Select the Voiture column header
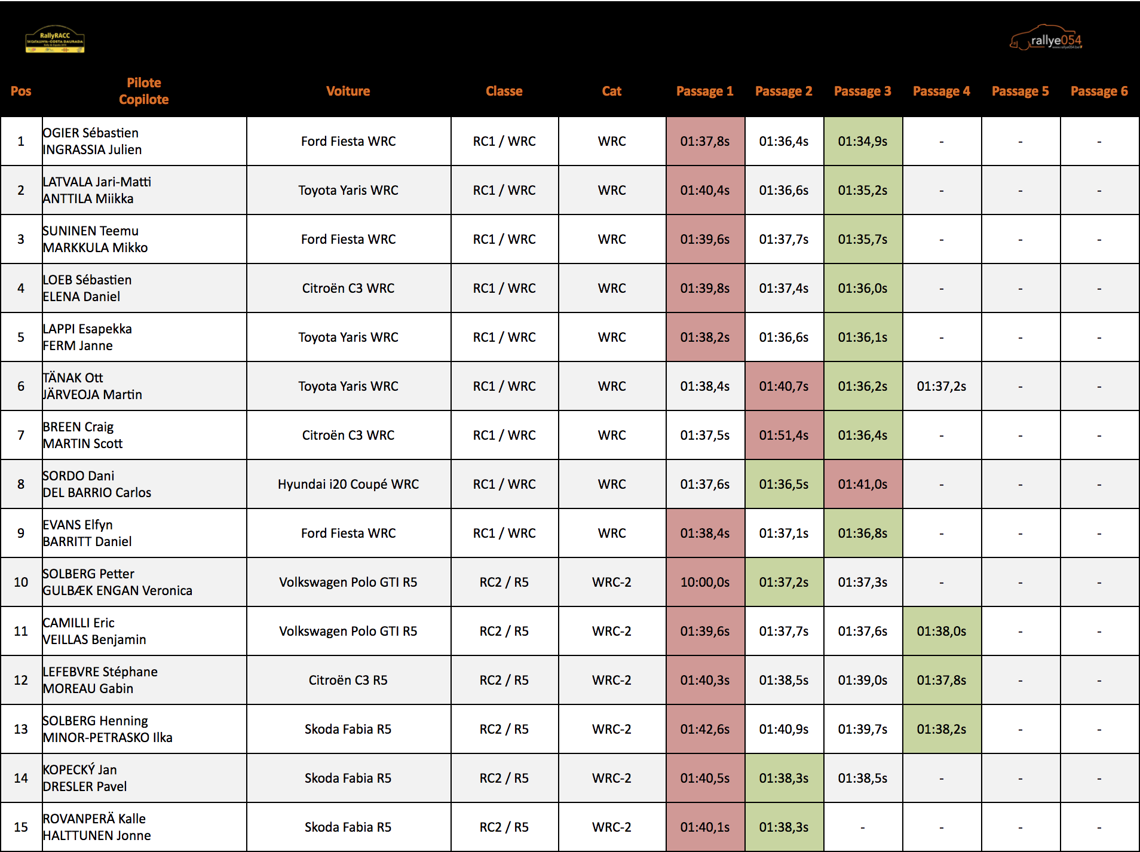The image size is (1140, 852). pos(348,91)
